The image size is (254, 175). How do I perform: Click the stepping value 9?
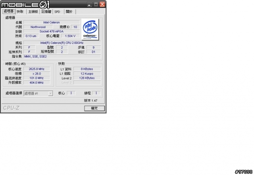(x=94, y=48)
